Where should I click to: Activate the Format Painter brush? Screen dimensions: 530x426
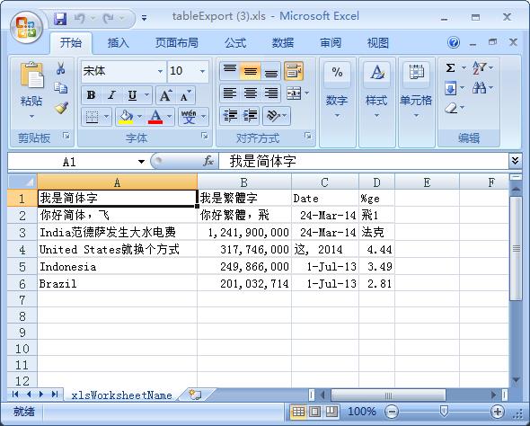pos(61,108)
